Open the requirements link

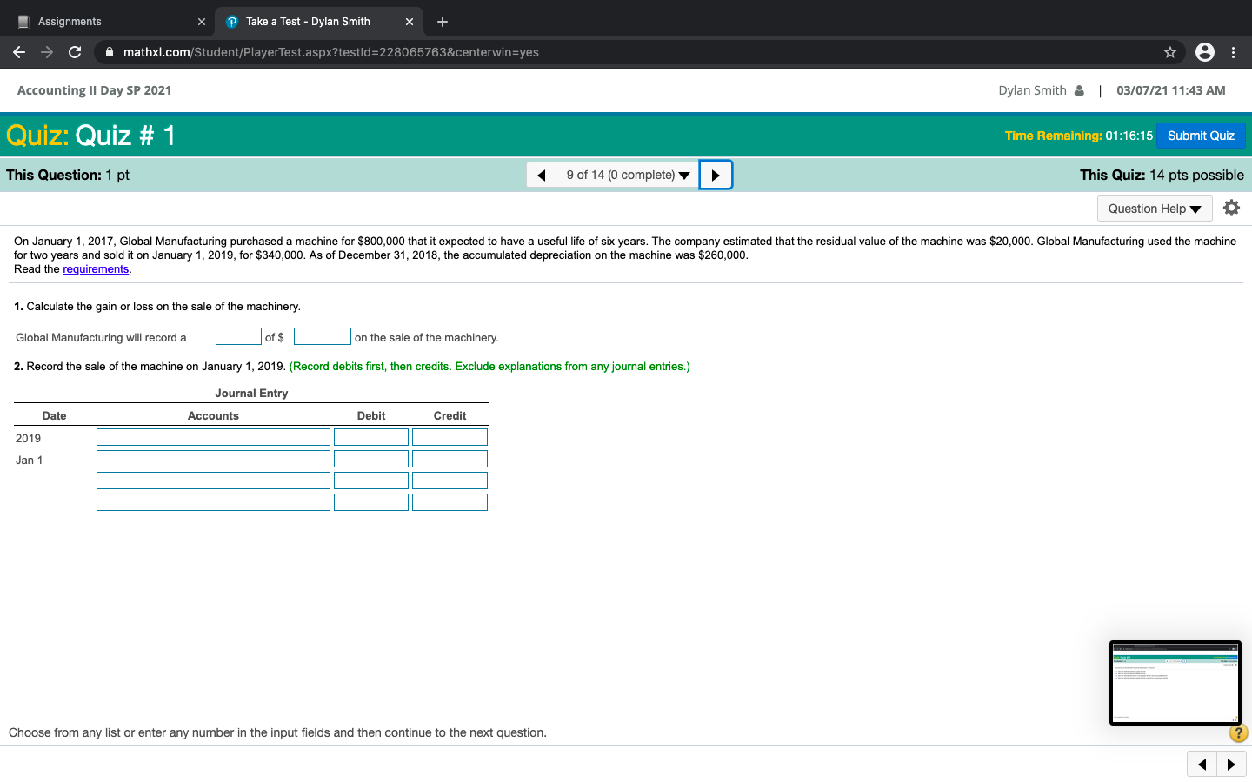(x=96, y=269)
